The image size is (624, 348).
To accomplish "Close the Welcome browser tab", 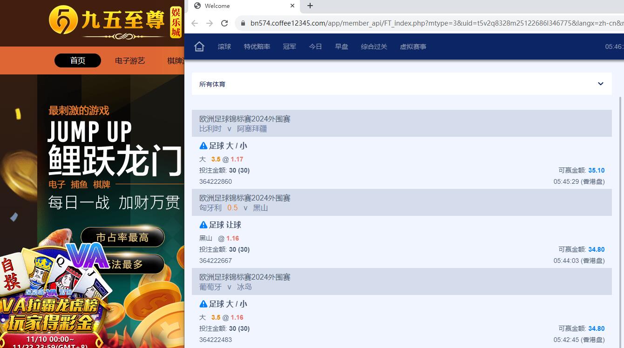I will [292, 6].
